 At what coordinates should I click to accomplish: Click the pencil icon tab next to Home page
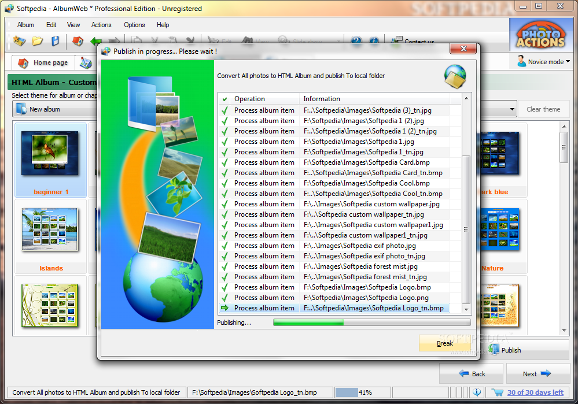point(86,63)
